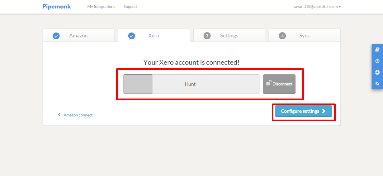Viewport: 383px width, 176px height.
Task: Click the Hunt organization field
Action: (x=191, y=84)
